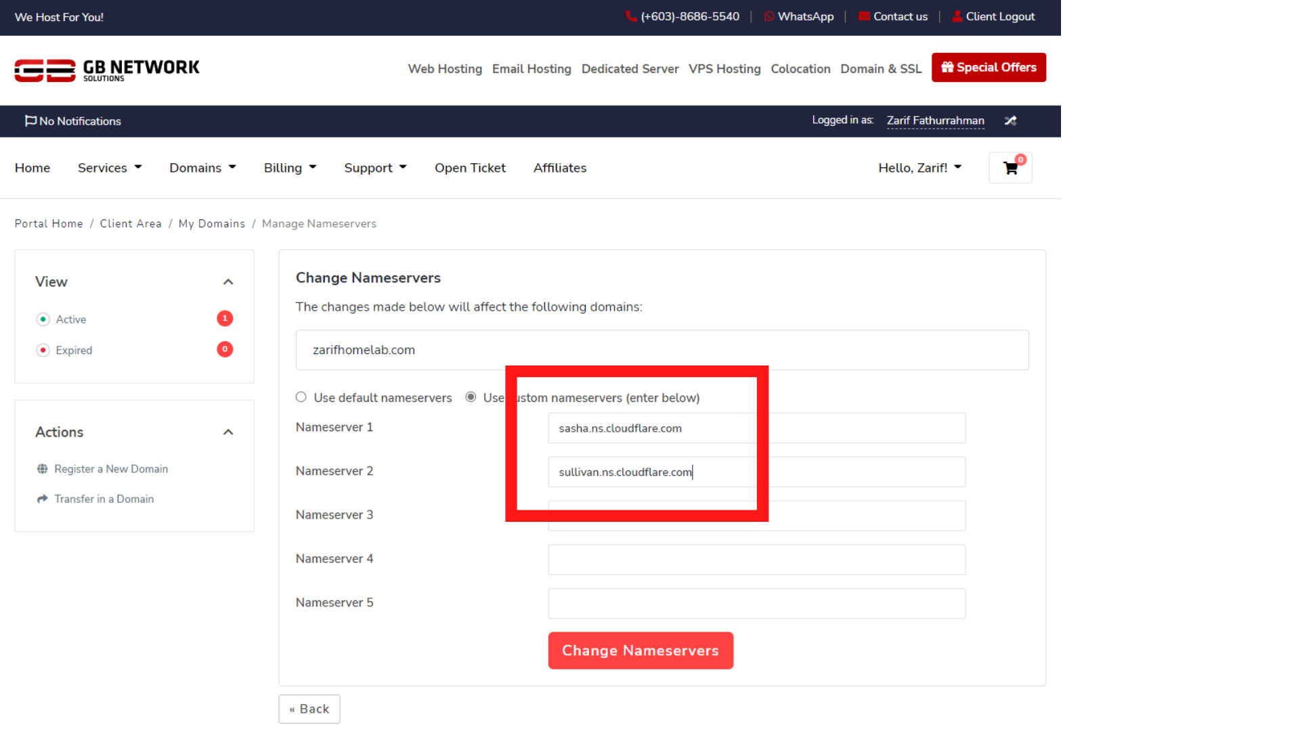Click the Transfer in a Domain arrow icon
The width and height of the screenshot is (1300, 731).
(x=42, y=499)
